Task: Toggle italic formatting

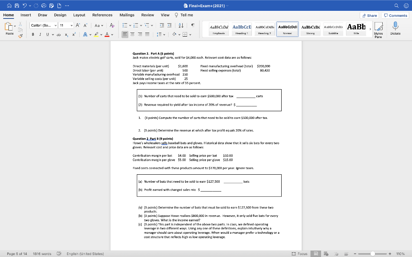Action: click(40, 35)
